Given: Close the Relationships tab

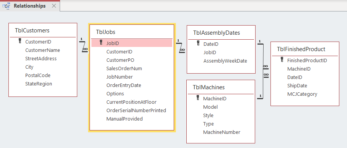Looking at the screenshot, I should point(54,6).
